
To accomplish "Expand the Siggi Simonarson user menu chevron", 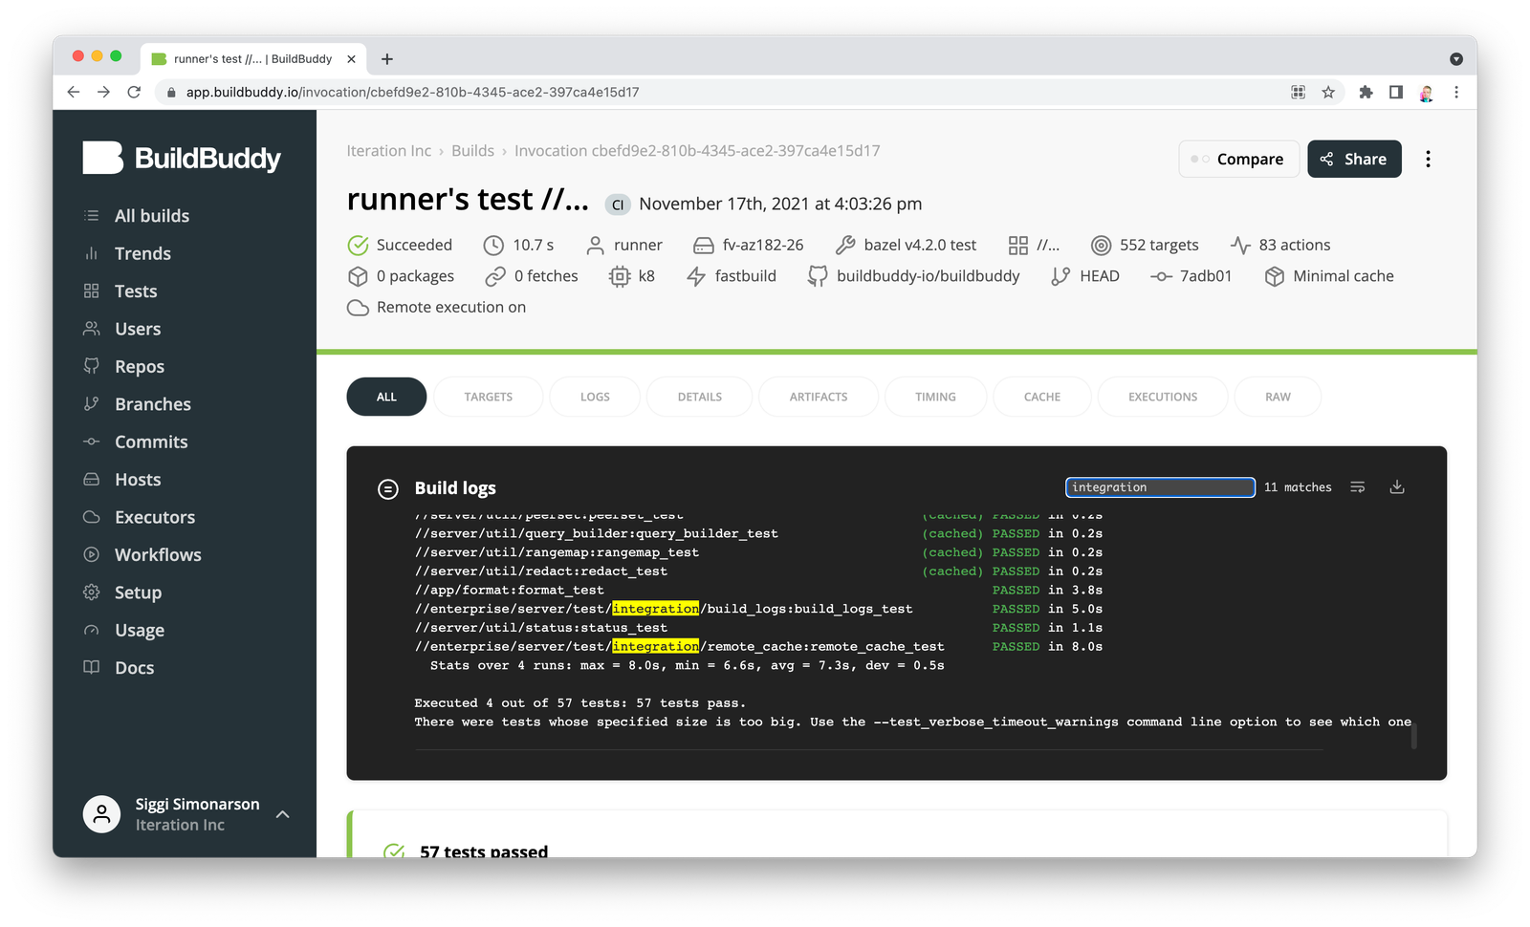I will point(283,814).
